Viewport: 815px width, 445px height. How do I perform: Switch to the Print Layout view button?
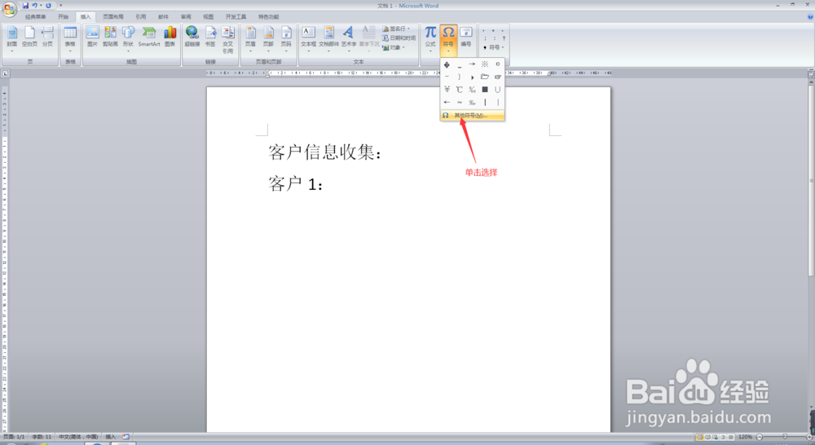[x=699, y=437]
